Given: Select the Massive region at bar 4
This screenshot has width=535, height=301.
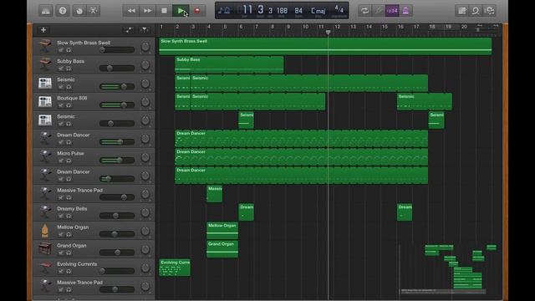Looking at the screenshot, I should (214, 193).
